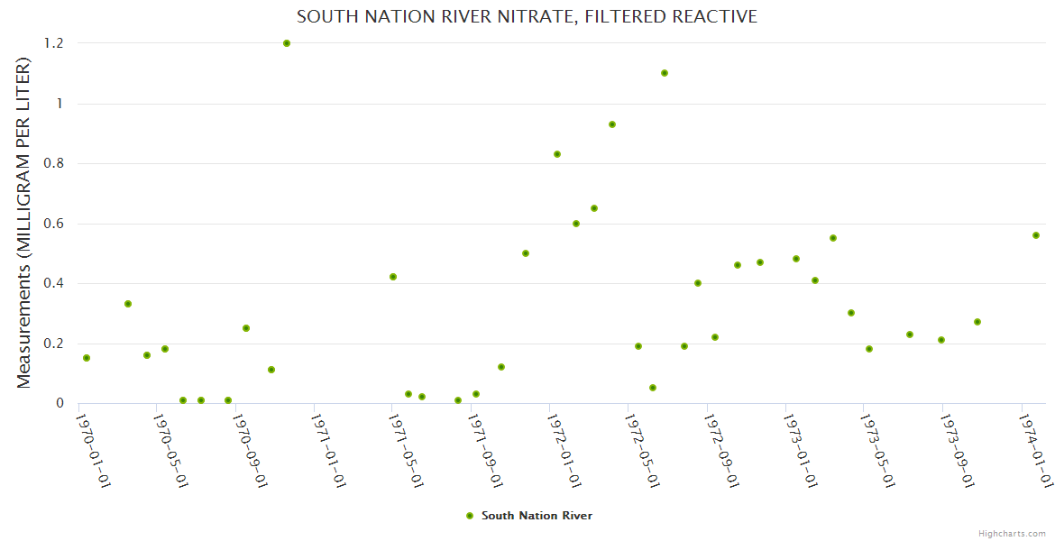Image resolution: width=1055 pixels, height=541 pixels.
Task: Click the data point at 1.1 mg/L
Action: pos(665,73)
